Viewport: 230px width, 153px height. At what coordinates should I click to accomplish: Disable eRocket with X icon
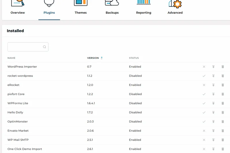coord(204,85)
